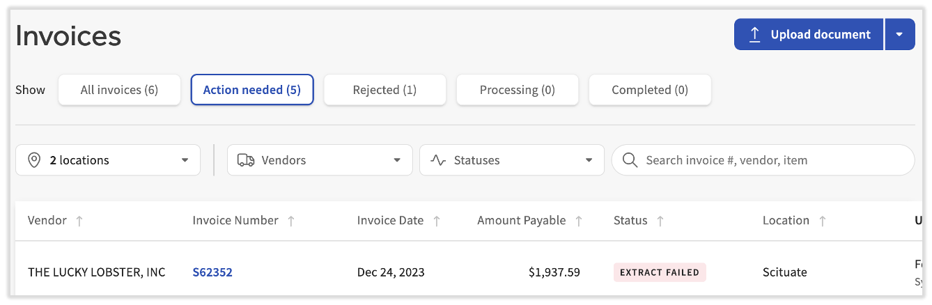Sort by Amount Payable arrow
932x305 pixels.
pos(579,221)
